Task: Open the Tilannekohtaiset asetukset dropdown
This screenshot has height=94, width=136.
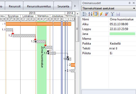Action: click(x=109, y=8)
